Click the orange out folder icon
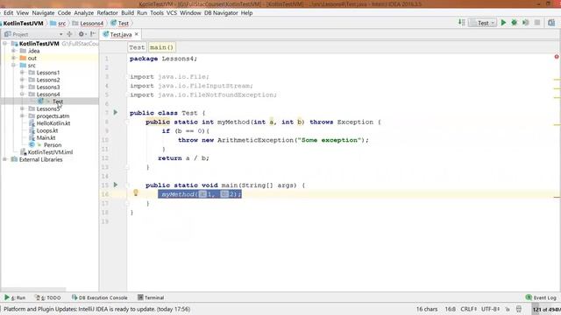Screen dimensions: 561x315 tap(24, 58)
